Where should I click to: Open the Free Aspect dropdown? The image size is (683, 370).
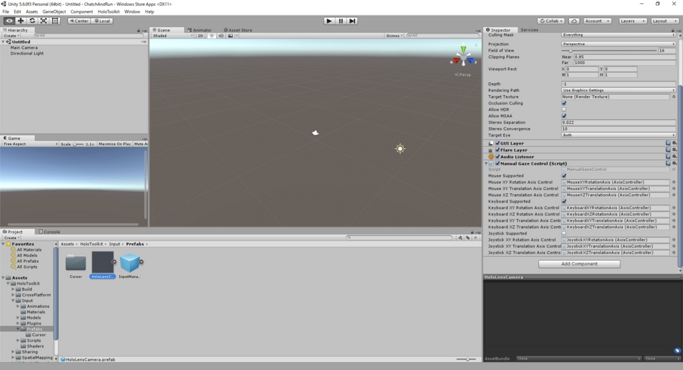pos(30,144)
